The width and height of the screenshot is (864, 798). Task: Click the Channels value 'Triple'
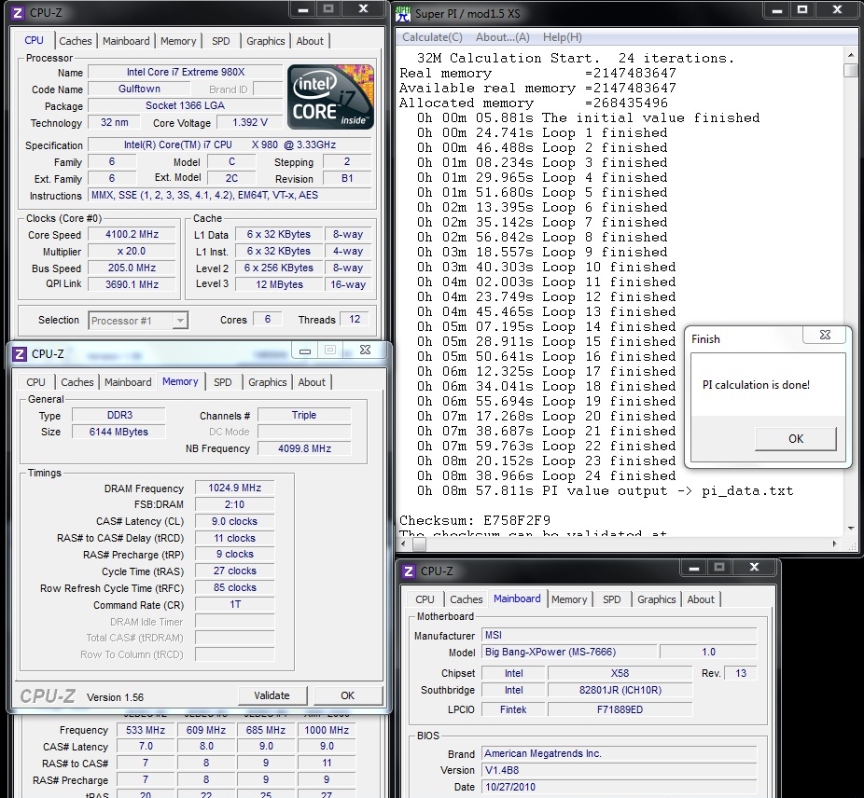click(x=304, y=415)
